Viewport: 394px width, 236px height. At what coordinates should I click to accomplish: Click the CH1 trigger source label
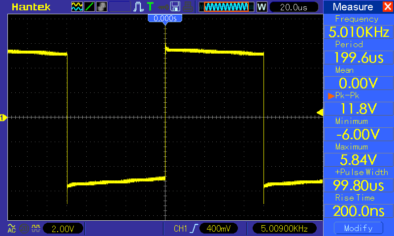coord(180,229)
